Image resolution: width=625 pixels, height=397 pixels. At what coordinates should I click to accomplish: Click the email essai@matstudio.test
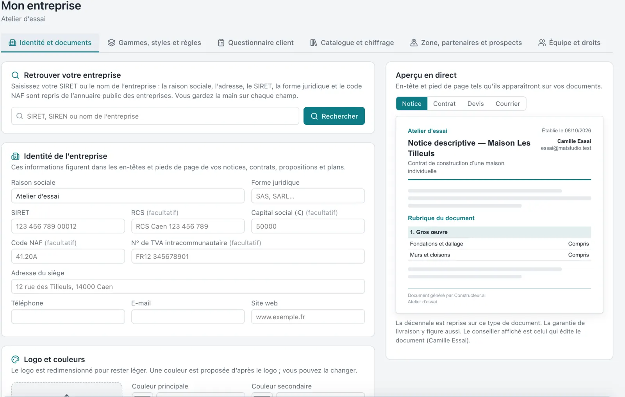click(x=566, y=148)
